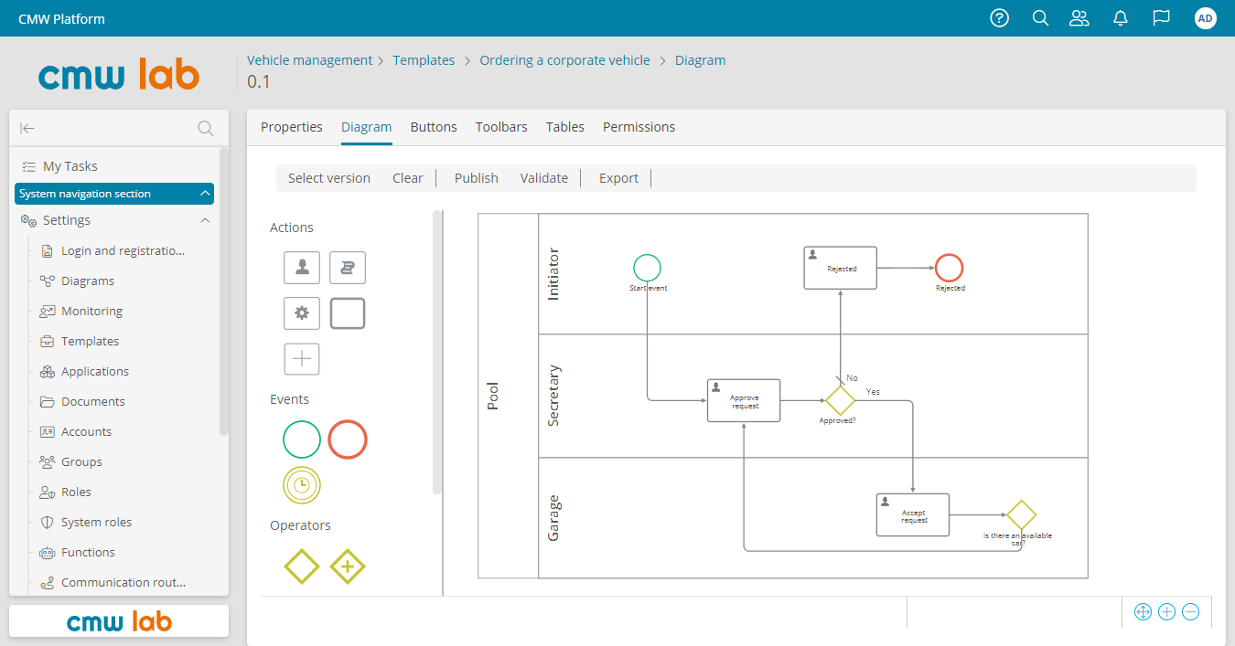Click Templates in the breadcrumb
The height and width of the screenshot is (646, 1235).
pos(424,60)
